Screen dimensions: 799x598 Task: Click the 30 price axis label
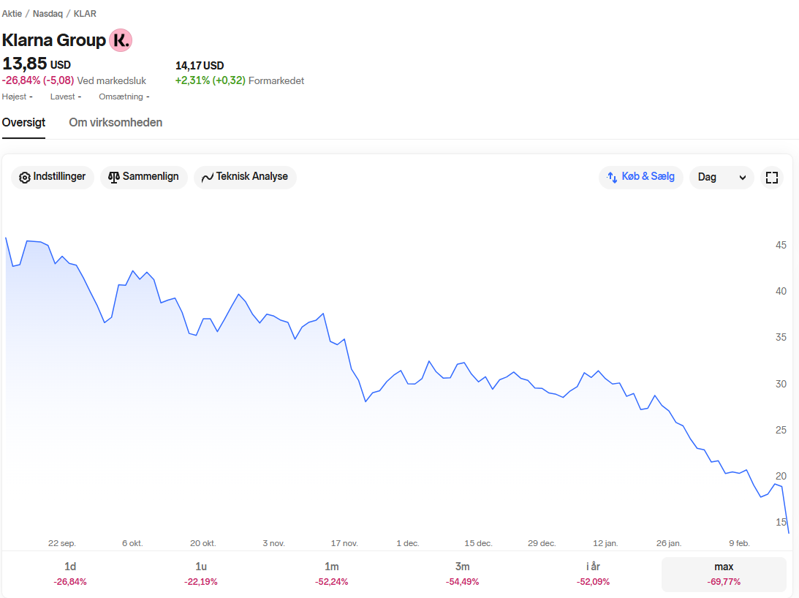click(781, 384)
